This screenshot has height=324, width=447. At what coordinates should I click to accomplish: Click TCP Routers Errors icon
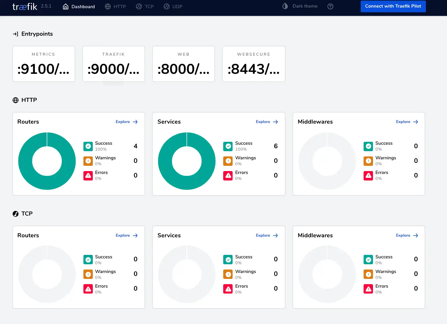(88, 289)
